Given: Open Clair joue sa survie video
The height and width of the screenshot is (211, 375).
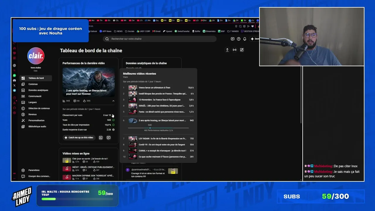Looking at the screenshot, I should coord(88,160).
